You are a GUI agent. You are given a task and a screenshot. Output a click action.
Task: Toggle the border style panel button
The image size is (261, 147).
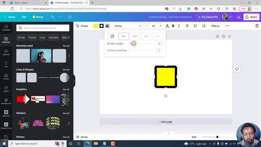tap(107, 26)
